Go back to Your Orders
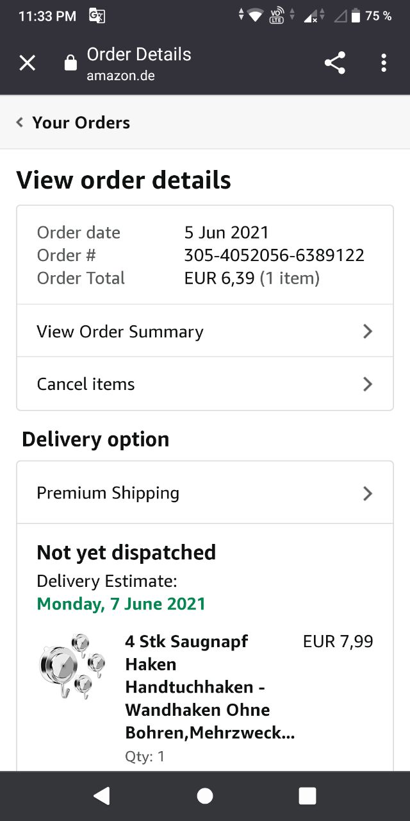This screenshot has width=410, height=821. coord(74,123)
